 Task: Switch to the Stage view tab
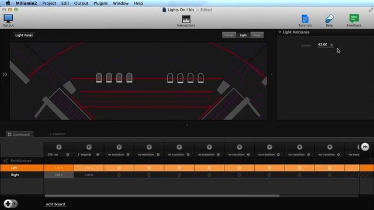pos(257,35)
